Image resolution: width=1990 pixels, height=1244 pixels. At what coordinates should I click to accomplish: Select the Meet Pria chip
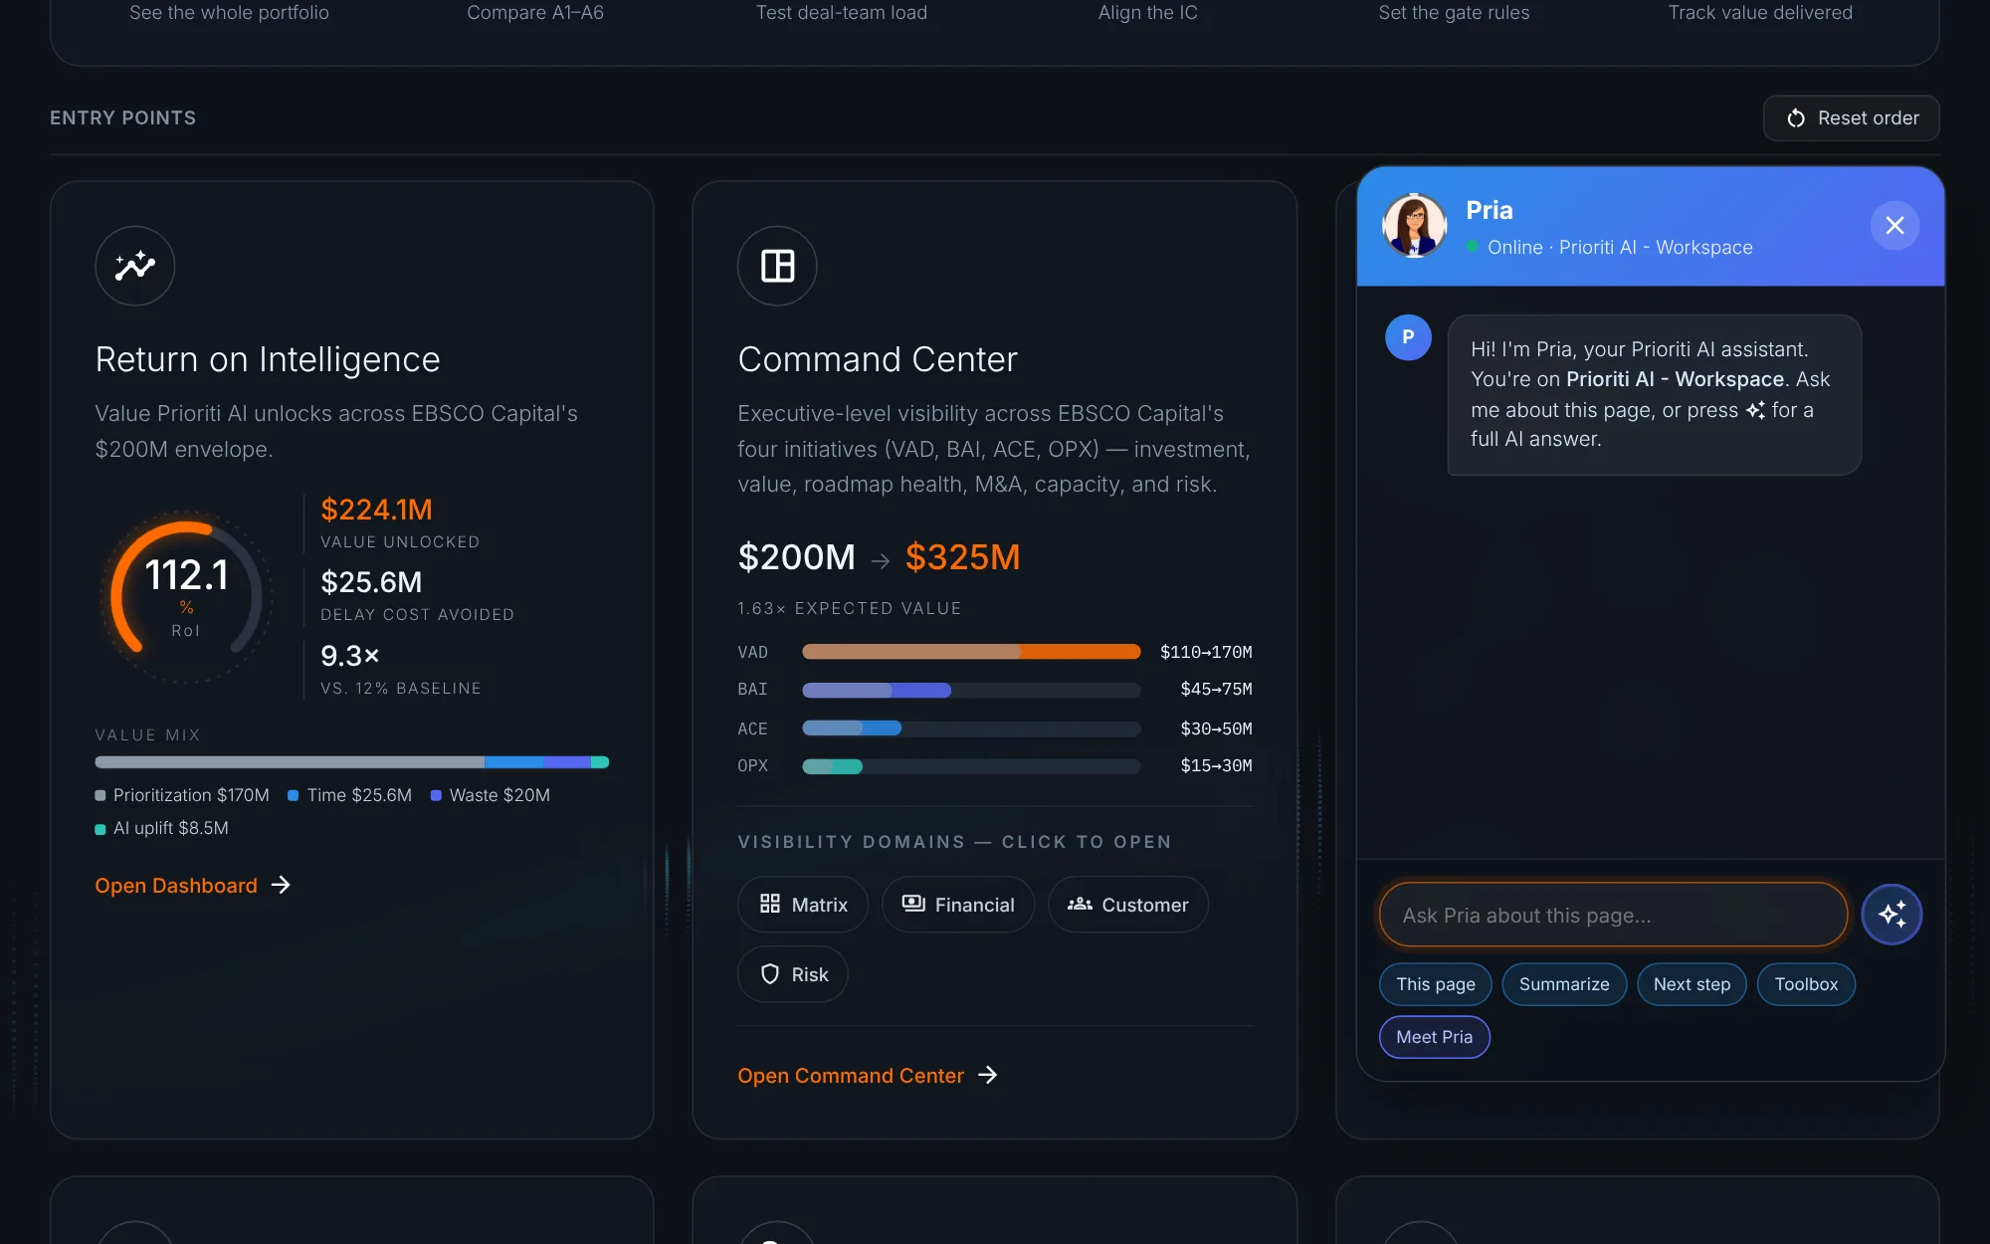1434,1037
